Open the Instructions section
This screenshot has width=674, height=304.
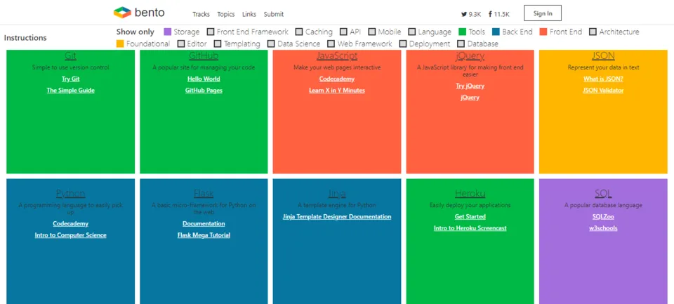(25, 38)
